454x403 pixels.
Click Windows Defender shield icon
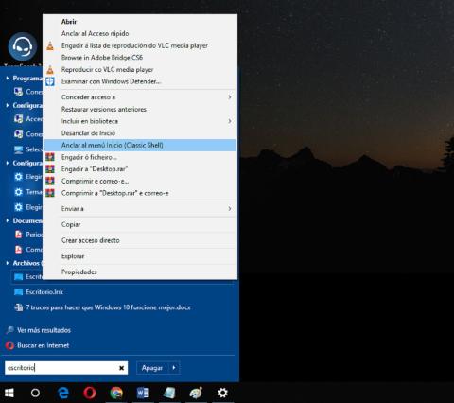tap(50, 81)
